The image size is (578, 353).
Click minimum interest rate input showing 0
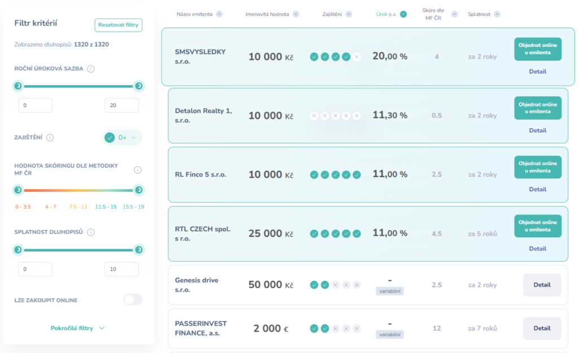click(x=35, y=105)
